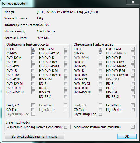
Task: Toggle HD DVD-RAM checkbox in write functions
Action: click(133, 66)
